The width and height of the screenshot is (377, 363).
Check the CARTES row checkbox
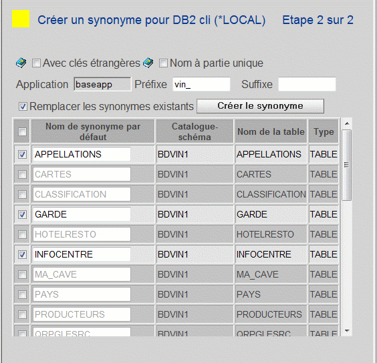pyautogui.click(x=22, y=174)
